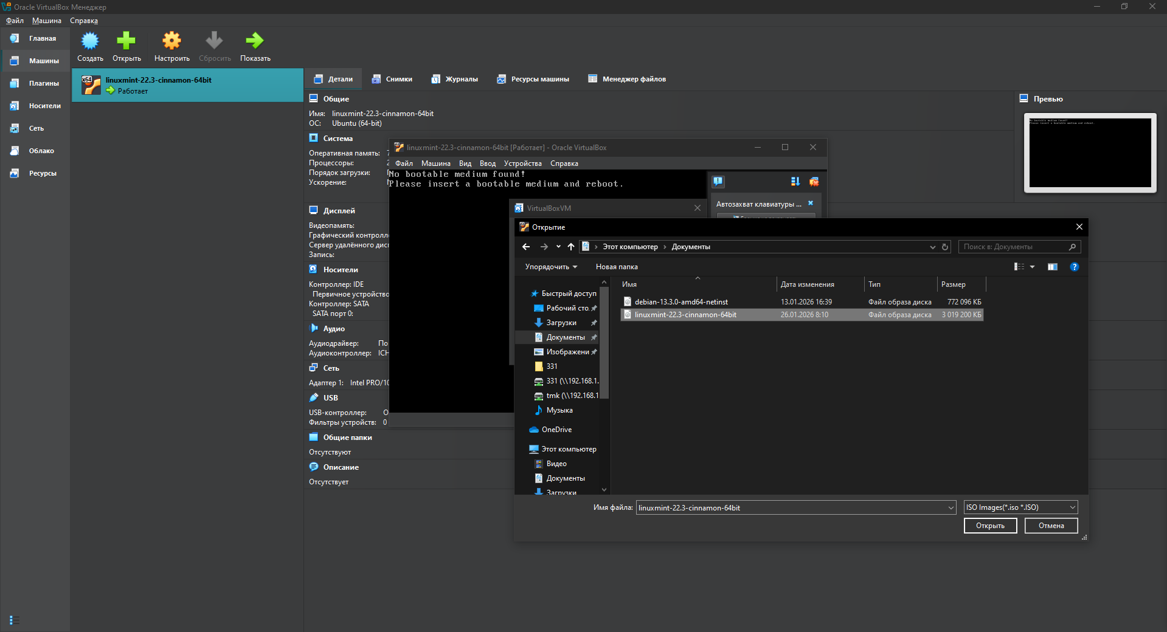Go up one folder in the file dialog

[x=570, y=247]
